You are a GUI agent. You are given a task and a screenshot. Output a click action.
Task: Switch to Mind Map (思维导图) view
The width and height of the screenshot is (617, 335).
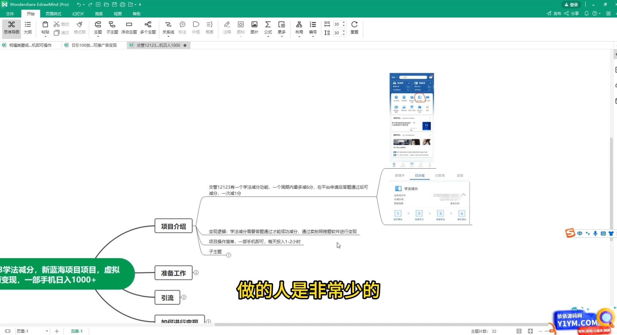12,28
